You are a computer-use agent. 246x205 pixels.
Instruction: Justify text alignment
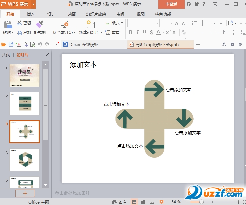click(218, 33)
